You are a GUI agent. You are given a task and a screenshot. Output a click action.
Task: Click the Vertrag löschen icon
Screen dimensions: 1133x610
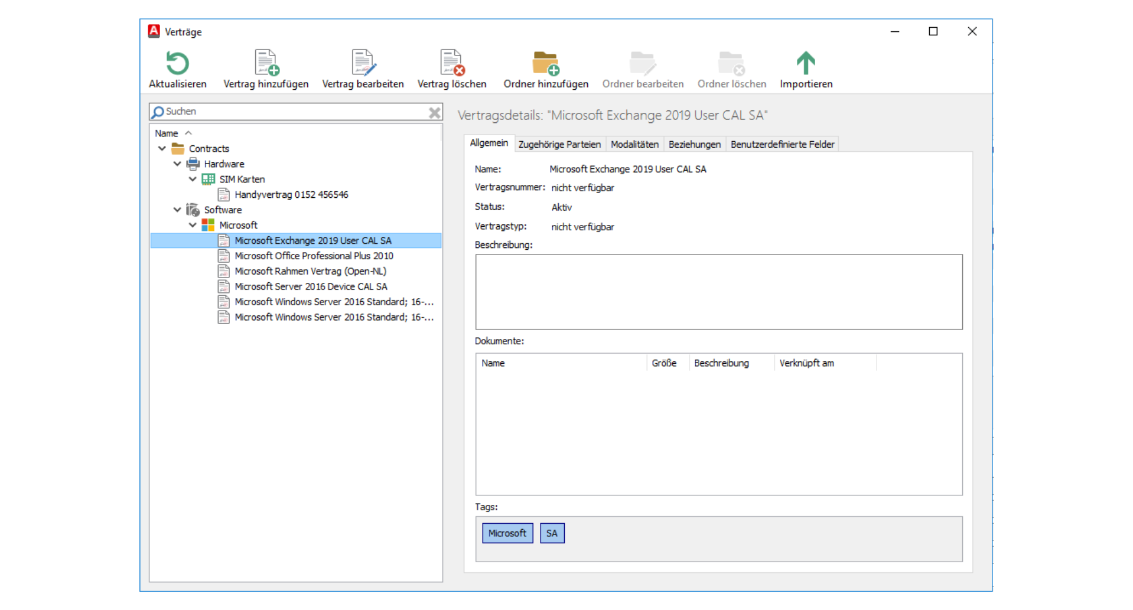tap(452, 63)
